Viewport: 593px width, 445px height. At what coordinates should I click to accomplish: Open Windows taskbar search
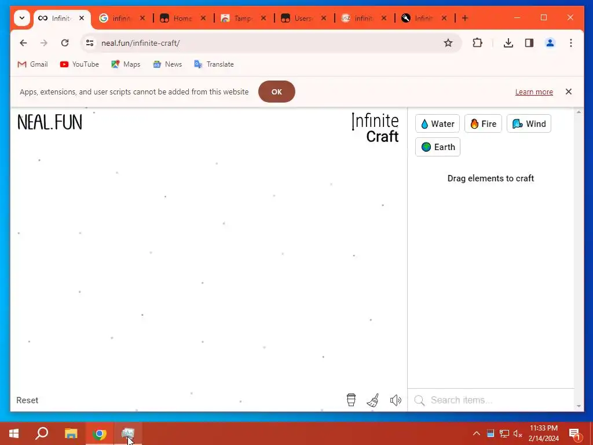point(42,433)
